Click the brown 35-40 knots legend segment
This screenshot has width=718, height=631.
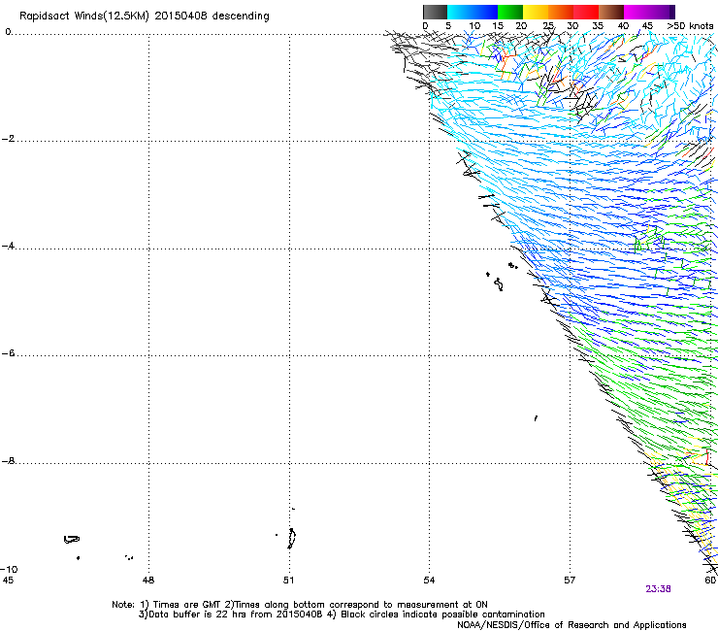[x=611, y=12]
